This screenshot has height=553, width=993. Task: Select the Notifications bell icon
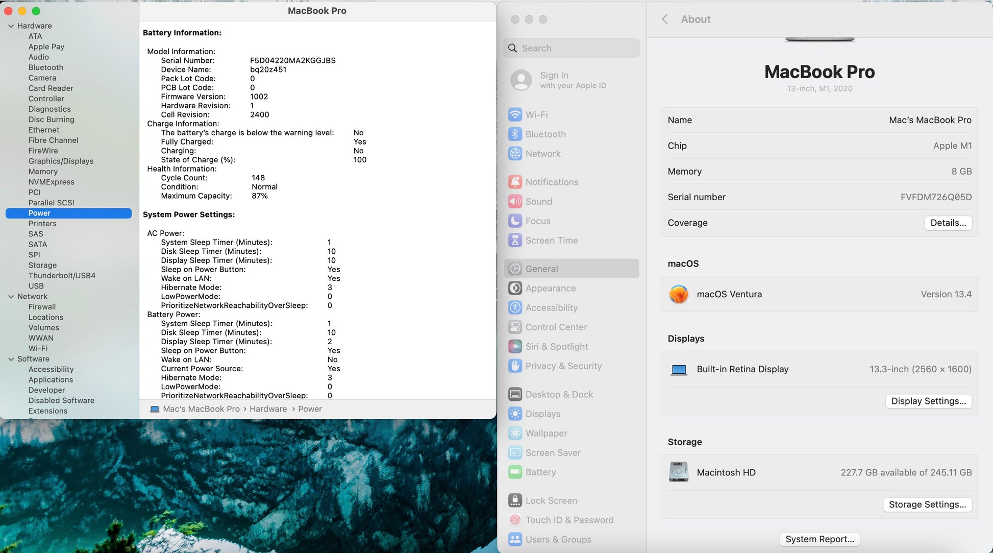click(x=515, y=182)
